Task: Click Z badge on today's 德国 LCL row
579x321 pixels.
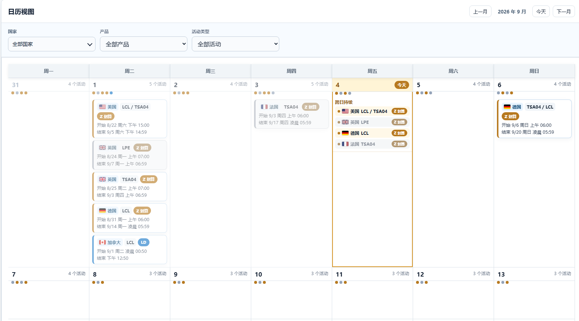Action: tap(399, 133)
